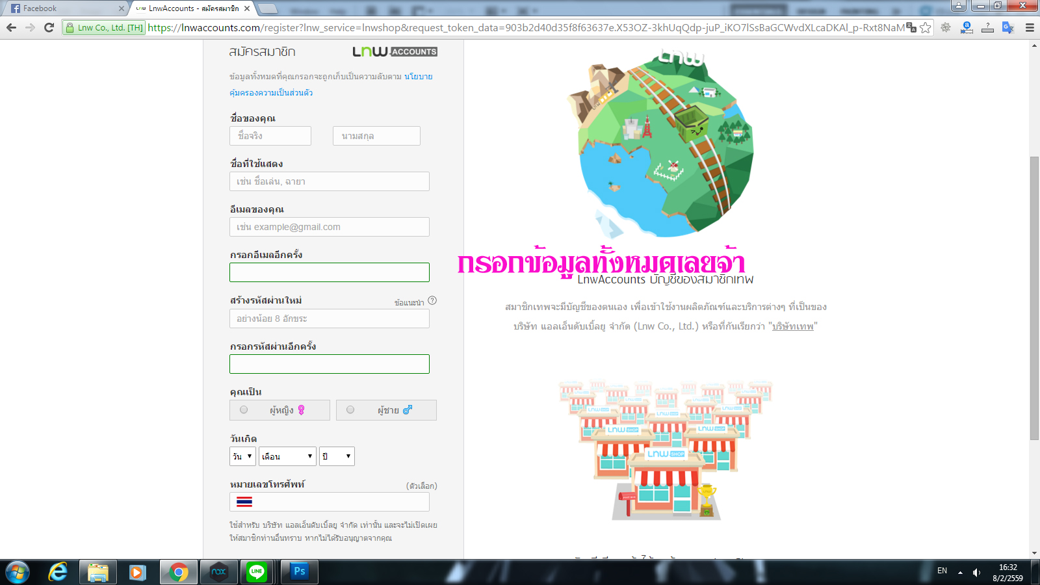This screenshot has width=1040, height=585.
Task: Open the Chrome hamburger menu
Action: pos(1030,27)
